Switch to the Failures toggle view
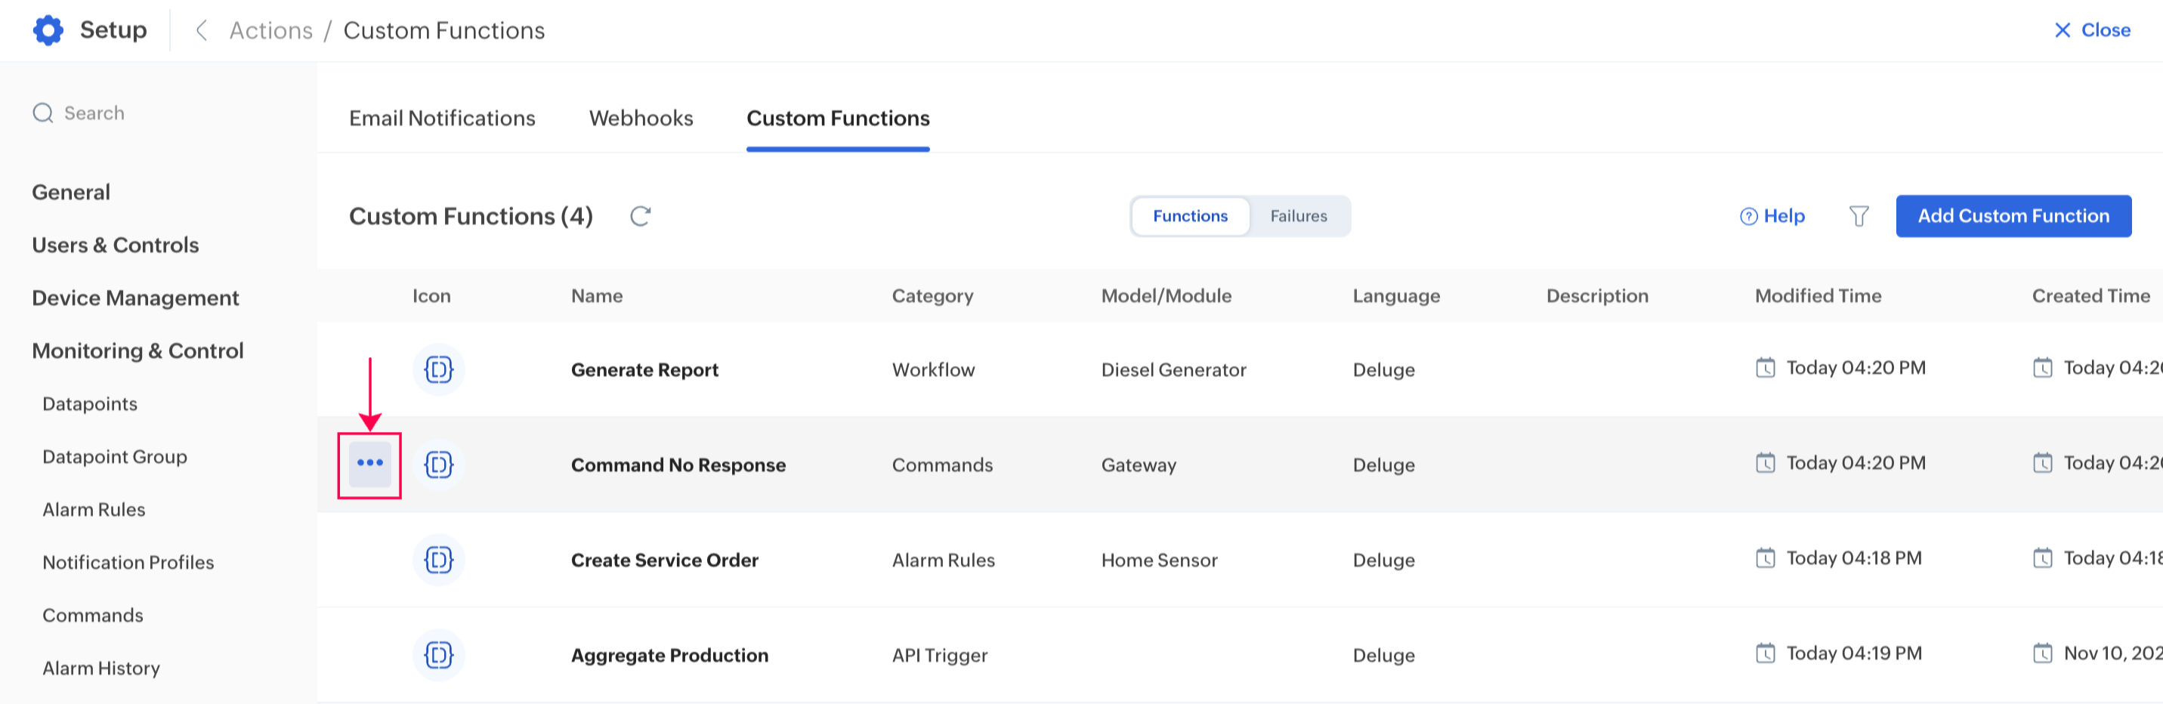 coord(1297,217)
